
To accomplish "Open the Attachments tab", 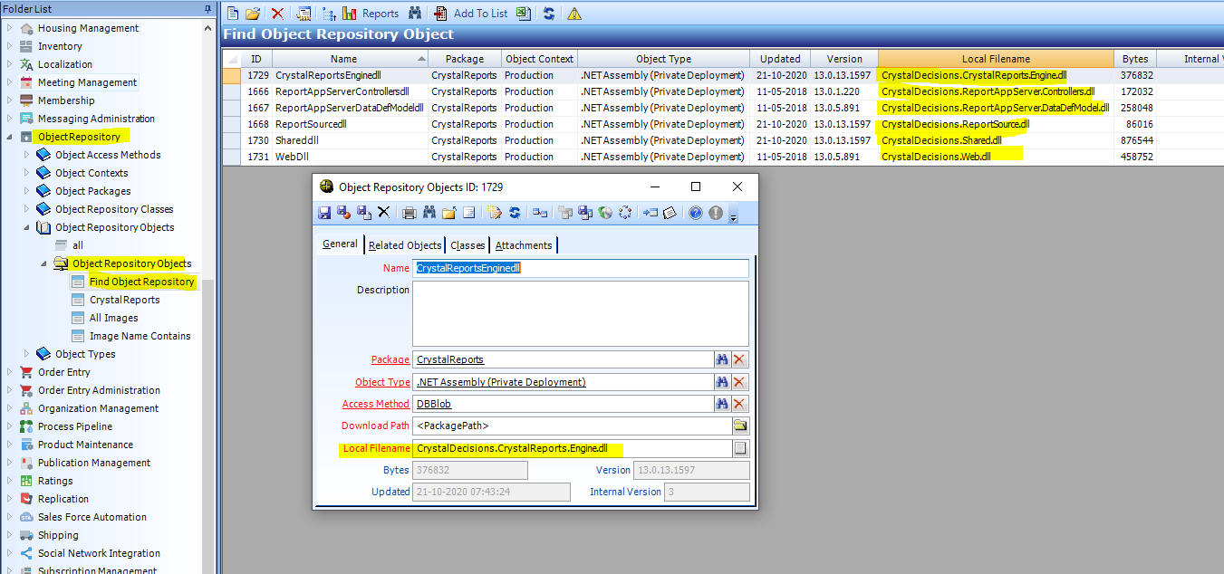I will [x=524, y=244].
